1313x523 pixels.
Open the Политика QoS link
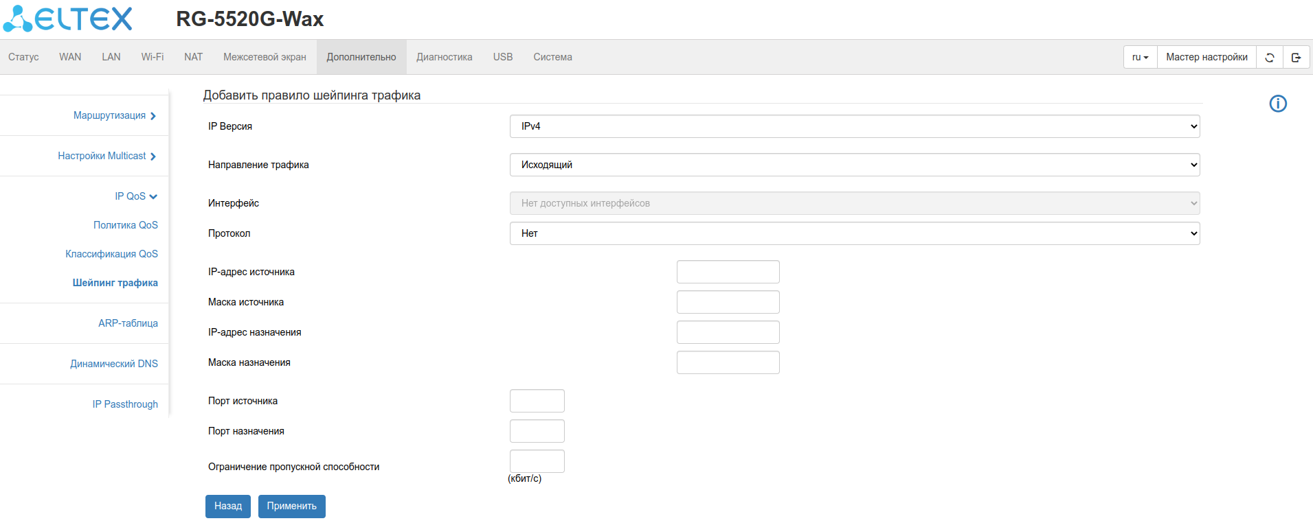[125, 225]
